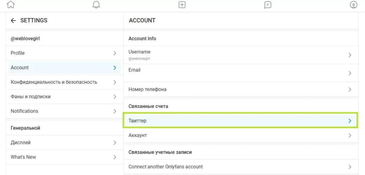Create new post plus icon
The image size is (365, 175).
click(182, 5)
